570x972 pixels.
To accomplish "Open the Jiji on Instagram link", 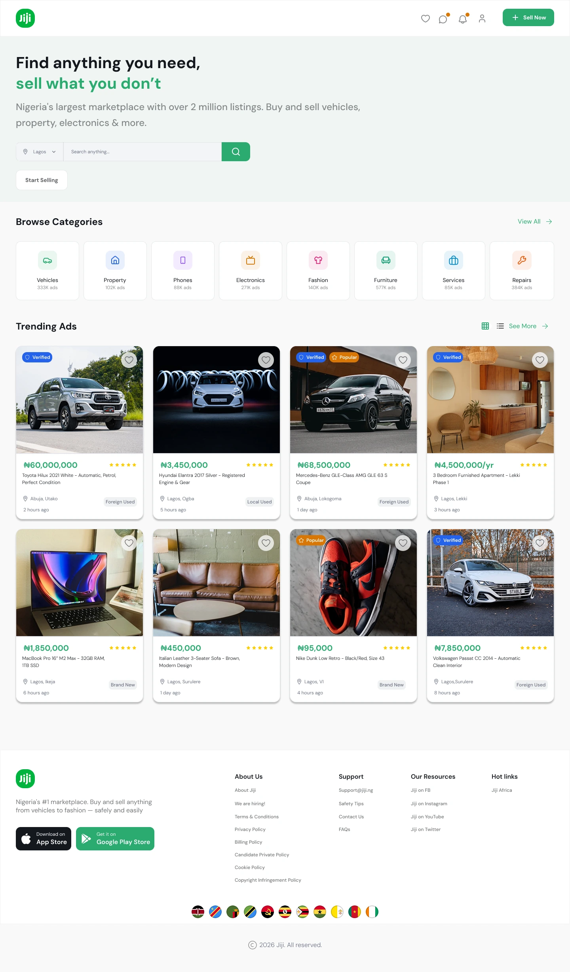I will coord(429,804).
